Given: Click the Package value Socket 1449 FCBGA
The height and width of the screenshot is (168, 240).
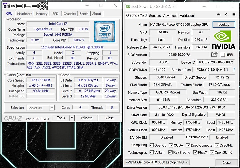Looking at the screenshot, I should tap(58, 35).
